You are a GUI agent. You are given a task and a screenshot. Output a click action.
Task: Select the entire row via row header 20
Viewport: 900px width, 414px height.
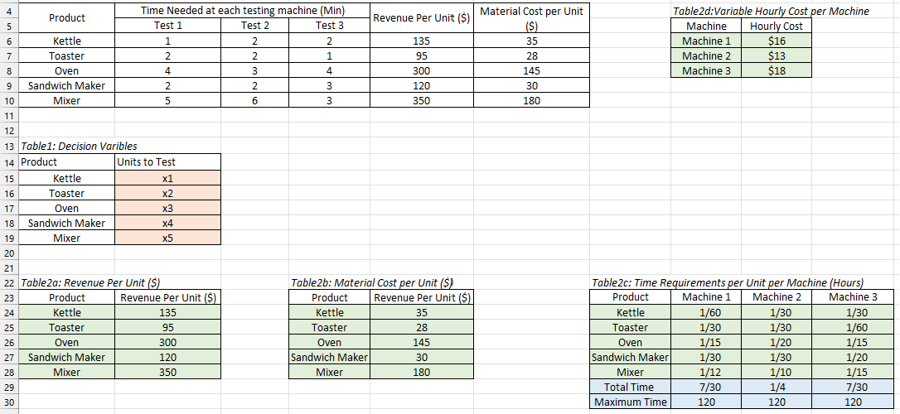pos(8,253)
